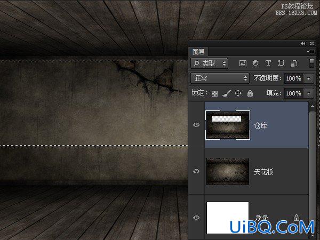This screenshot has width=320, height=240.
Task: Click the 填充 label
Action: (x=274, y=93)
